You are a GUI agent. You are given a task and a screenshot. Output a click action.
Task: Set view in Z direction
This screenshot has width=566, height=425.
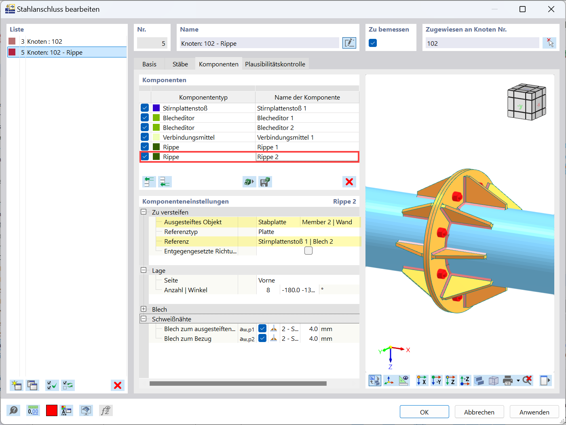click(450, 380)
